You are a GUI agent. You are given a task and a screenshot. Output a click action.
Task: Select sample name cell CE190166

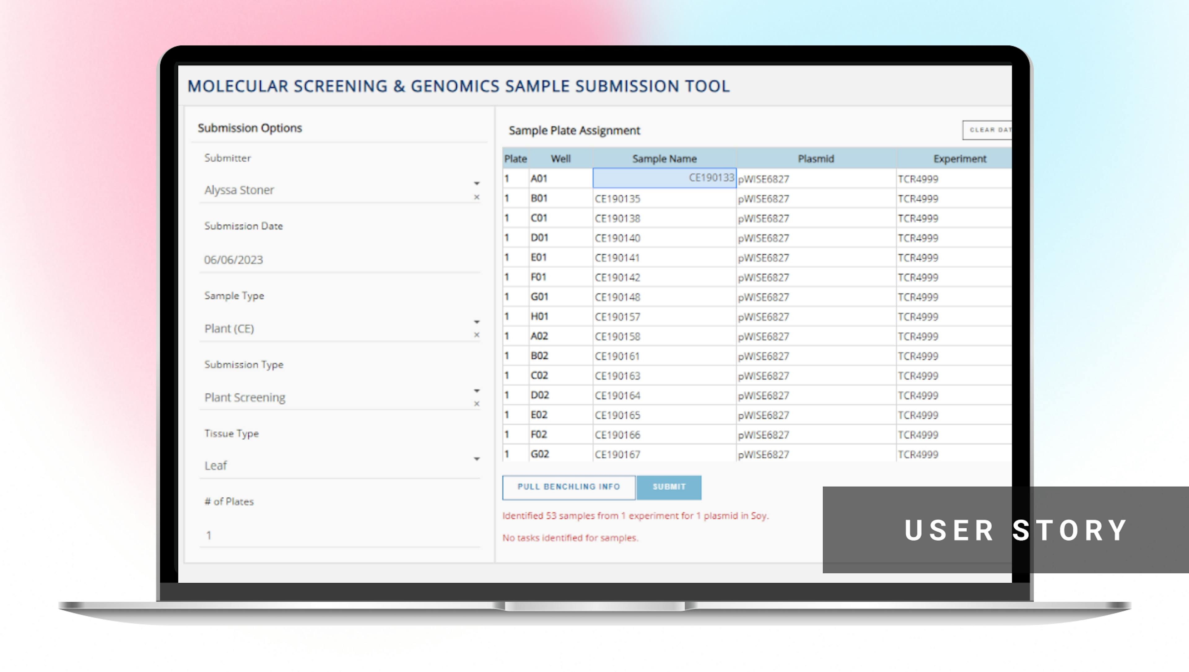click(x=664, y=435)
